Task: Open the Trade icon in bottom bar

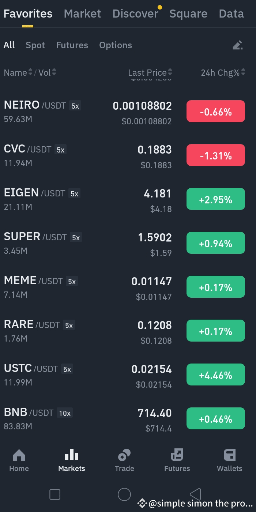Action: [124, 455]
